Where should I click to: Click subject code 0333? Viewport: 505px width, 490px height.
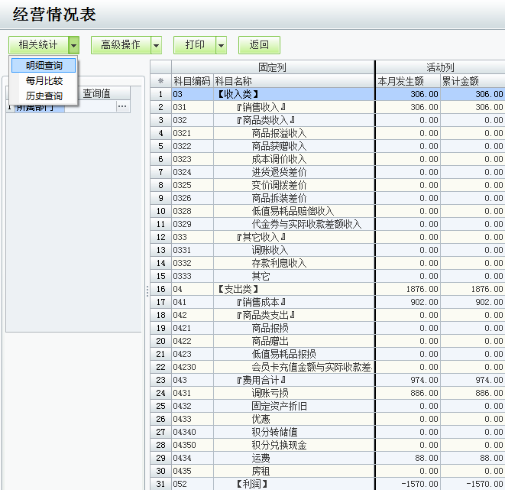click(x=182, y=276)
